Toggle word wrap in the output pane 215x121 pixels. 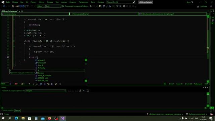[84, 90]
